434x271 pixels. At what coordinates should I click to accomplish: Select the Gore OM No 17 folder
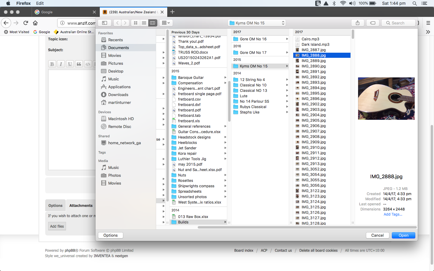point(260,52)
